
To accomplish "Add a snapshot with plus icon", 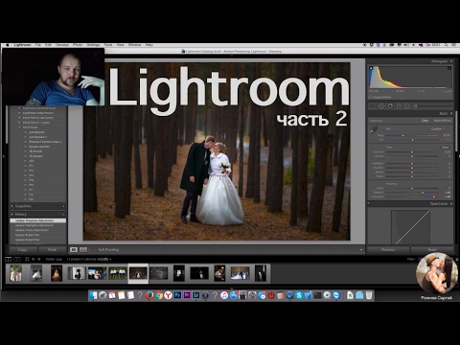I will point(63,206).
